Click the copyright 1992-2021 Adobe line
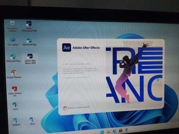This screenshot has width=179, height=134. 77,64
